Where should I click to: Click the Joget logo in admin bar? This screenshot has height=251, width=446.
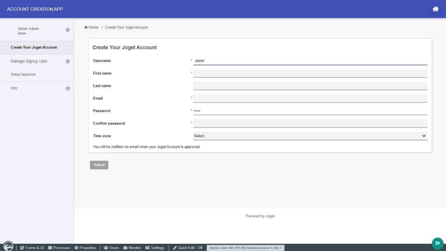click(x=8, y=246)
